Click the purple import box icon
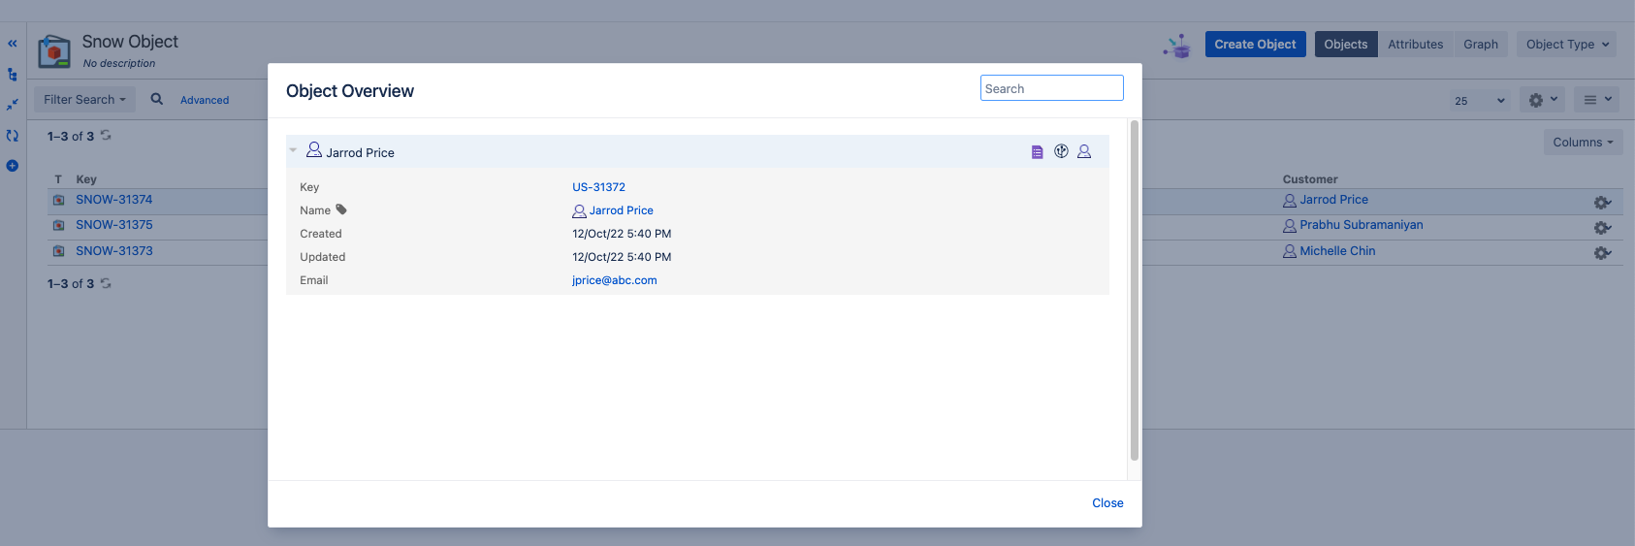The image size is (1635, 546). (1177, 46)
